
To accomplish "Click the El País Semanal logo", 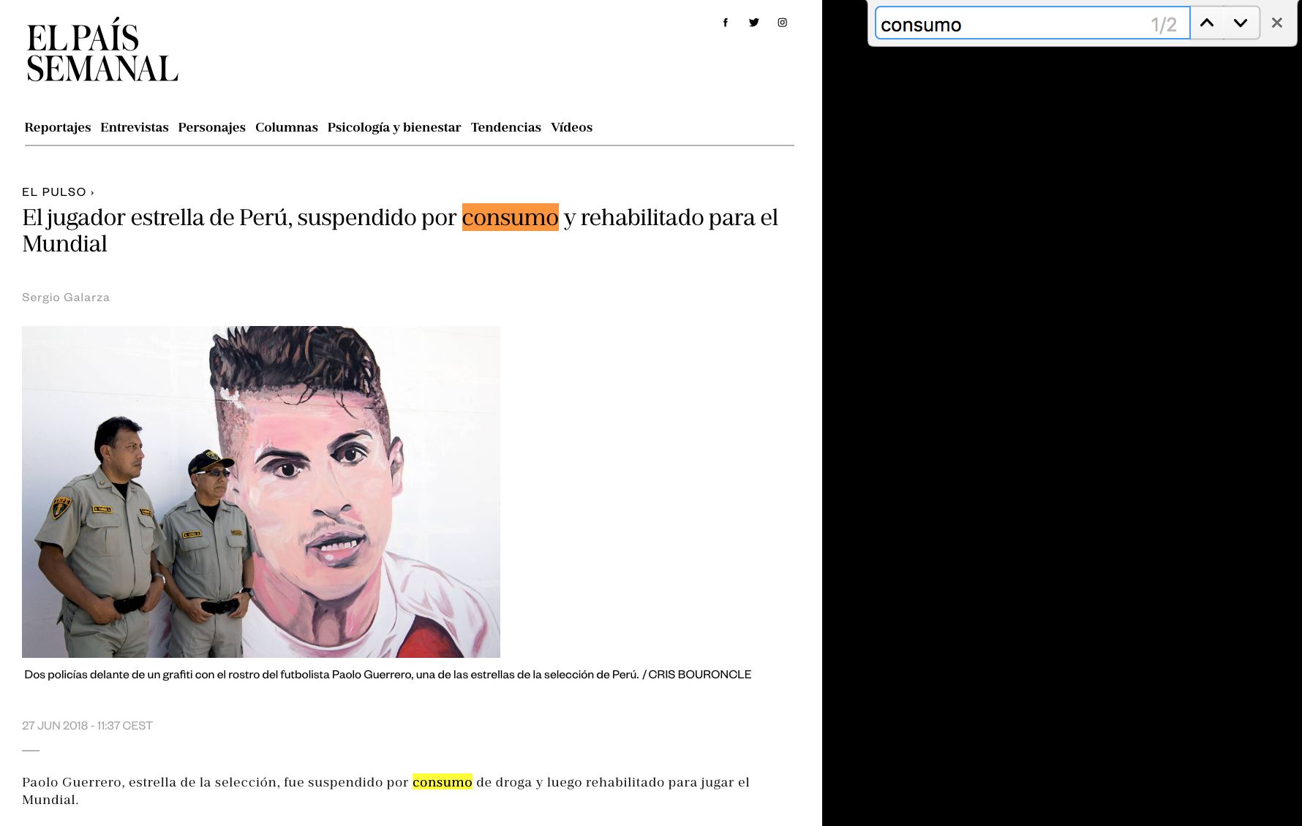I will coord(101,55).
